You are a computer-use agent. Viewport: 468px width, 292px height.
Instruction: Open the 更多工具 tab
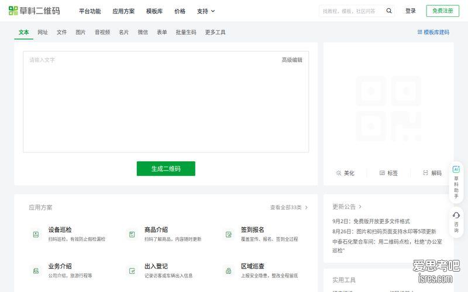pos(215,32)
